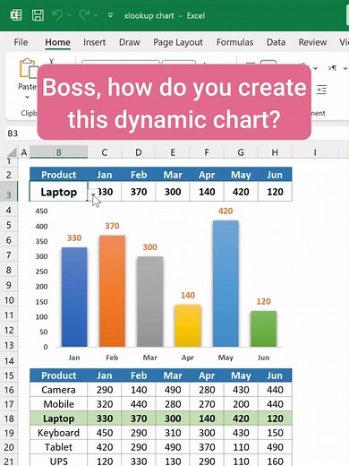
Task: Select the UPS product cell
Action: tap(58, 461)
